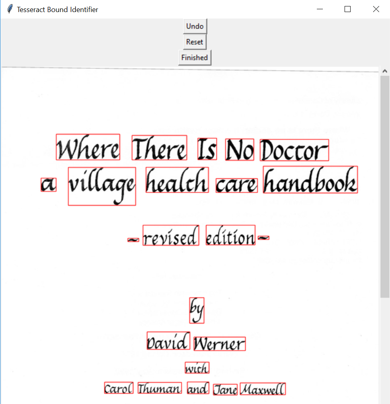Click the Reset button

pos(195,42)
